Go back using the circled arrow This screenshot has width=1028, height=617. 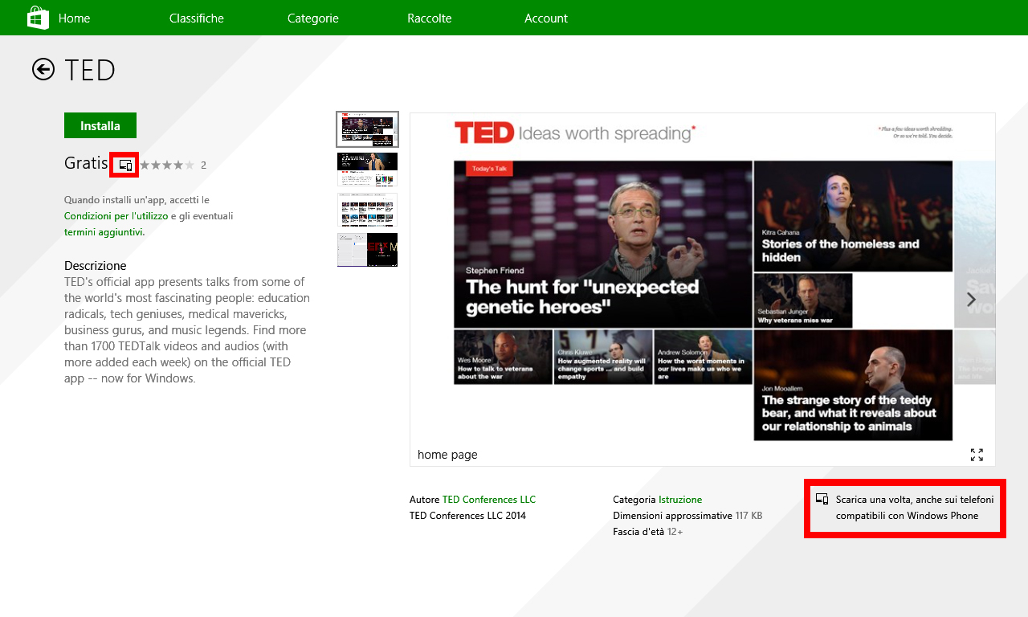click(x=43, y=70)
